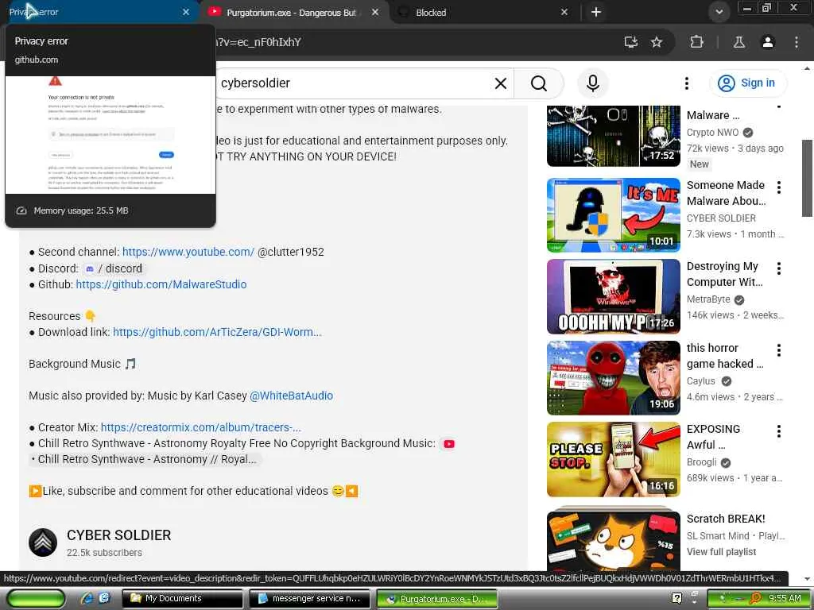Click the Crypto NWO channel name
814x610 pixels.
coord(712,133)
